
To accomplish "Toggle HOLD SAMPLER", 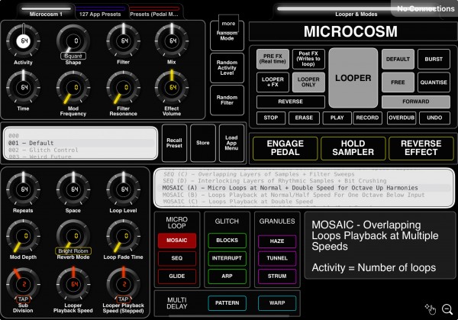I will pos(353,148).
